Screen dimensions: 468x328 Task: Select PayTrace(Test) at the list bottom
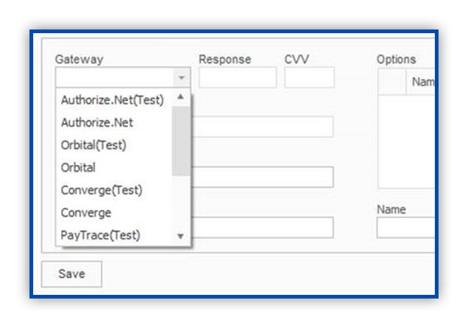(x=100, y=235)
